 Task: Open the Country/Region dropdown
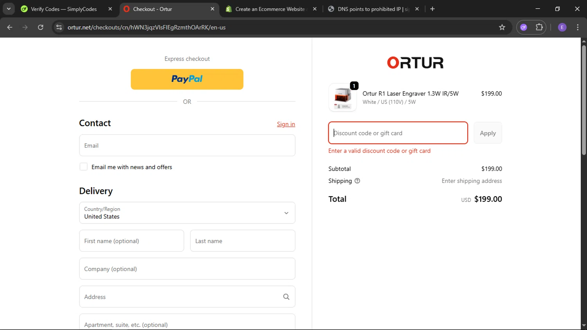click(187, 213)
